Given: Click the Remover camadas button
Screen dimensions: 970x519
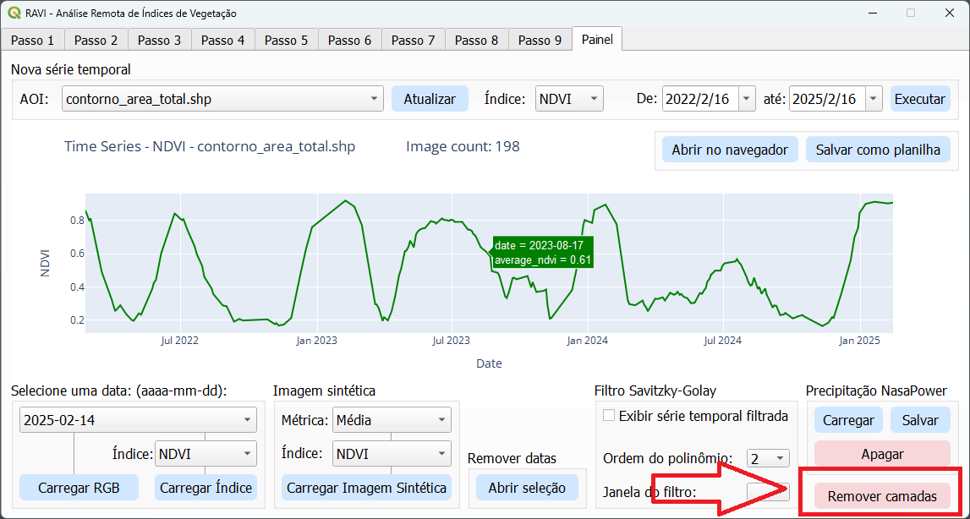Looking at the screenshot, I should pos(882,496).
